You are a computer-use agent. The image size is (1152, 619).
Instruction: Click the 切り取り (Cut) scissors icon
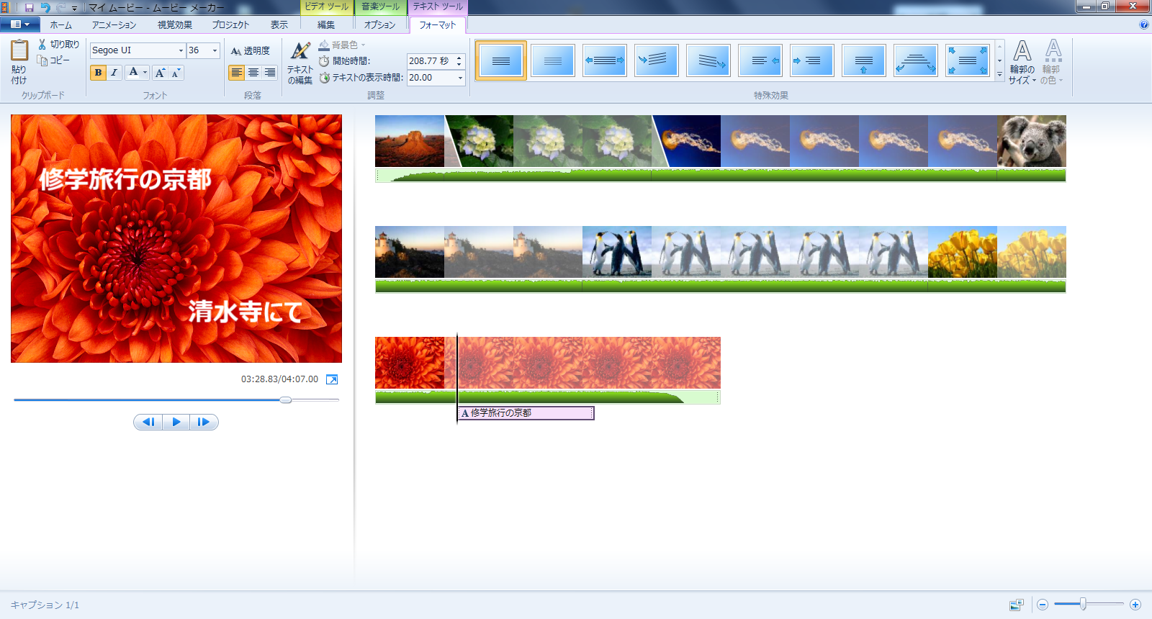click(x=42, y=45)
